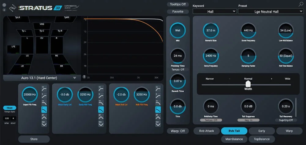Select Notch type for Rvb filter

pos(158,124)
